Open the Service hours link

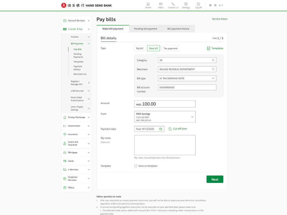[x=220, y=19]
